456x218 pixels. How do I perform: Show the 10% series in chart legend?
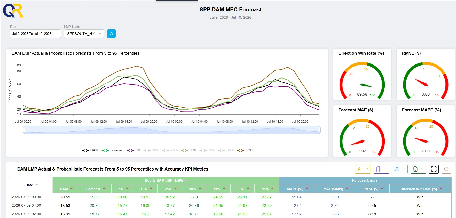[151, 150]
